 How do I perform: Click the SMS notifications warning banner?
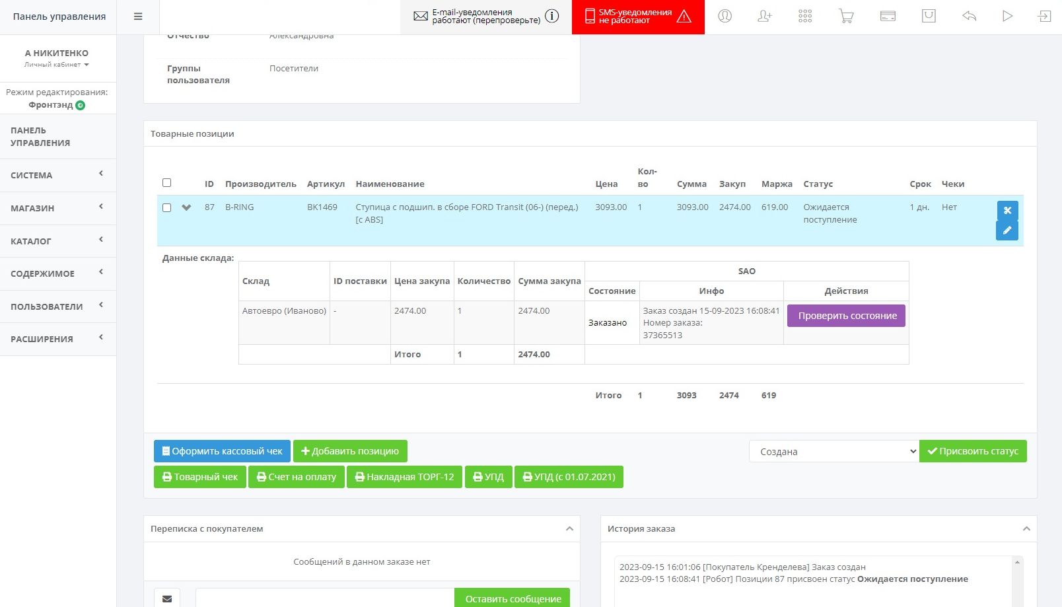click(x=637, y=17)
